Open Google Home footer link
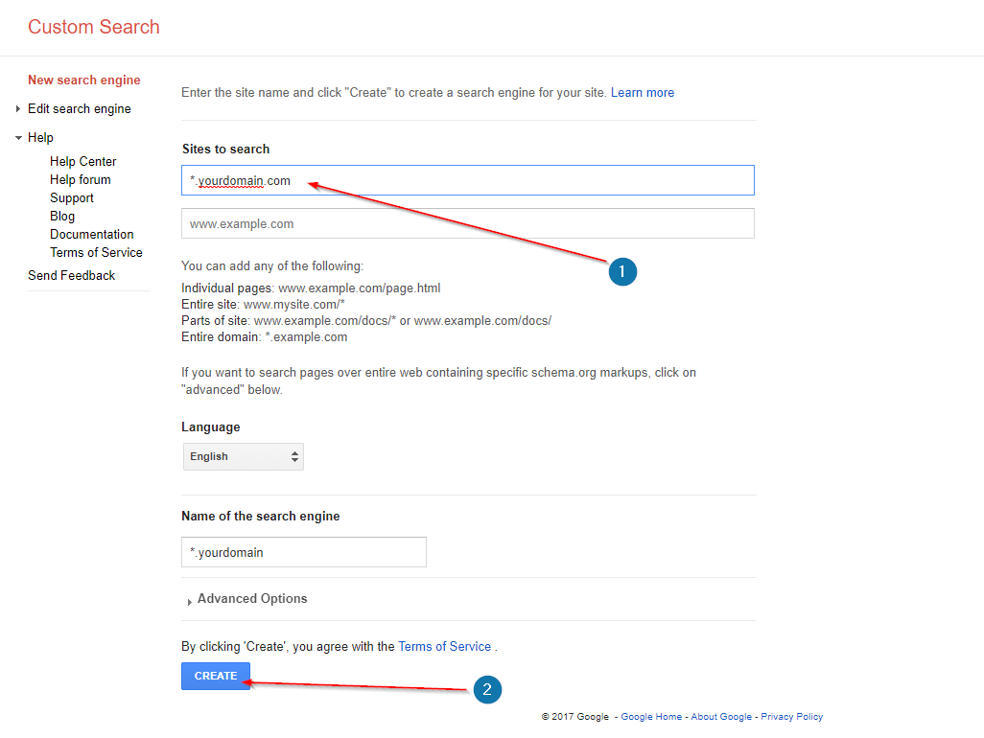This screenshot has height=738, width=984. 651,717
